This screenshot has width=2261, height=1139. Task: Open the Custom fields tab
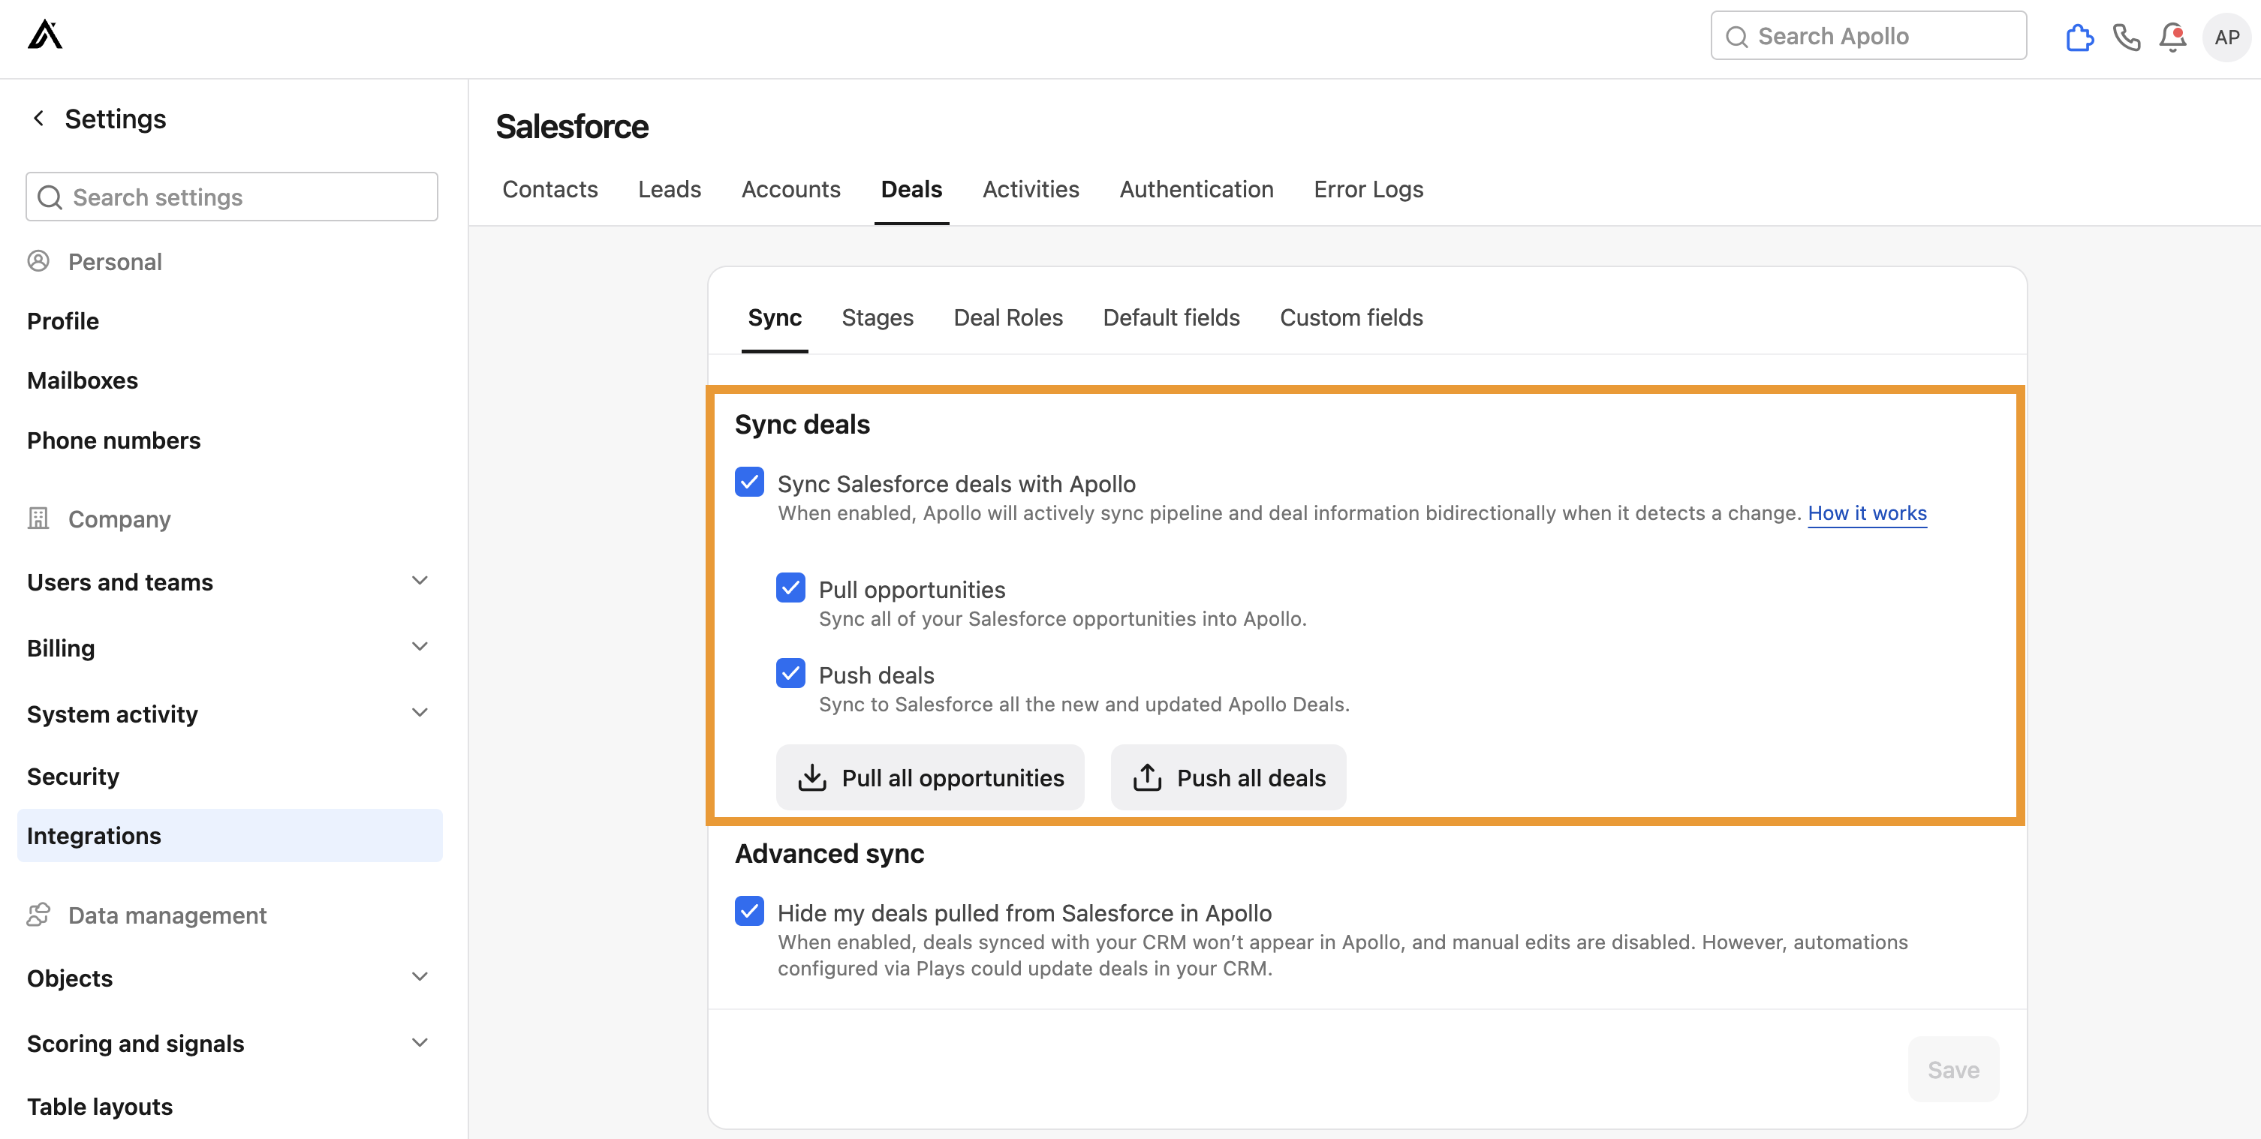pos(1350,317)
